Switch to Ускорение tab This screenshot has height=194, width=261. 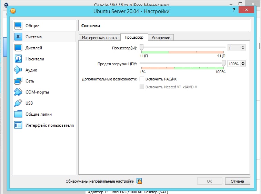click(161, 38)
